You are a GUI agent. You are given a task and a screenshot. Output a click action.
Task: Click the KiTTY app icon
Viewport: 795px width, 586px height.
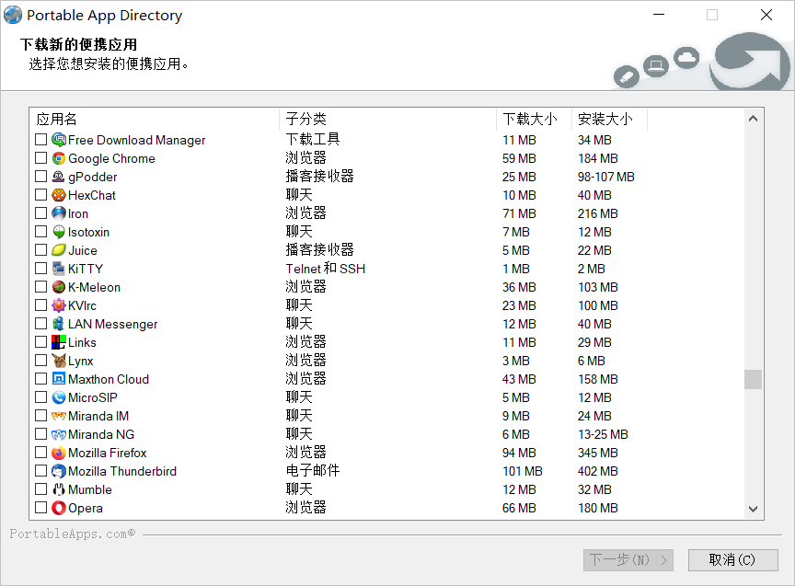(59, 269)
